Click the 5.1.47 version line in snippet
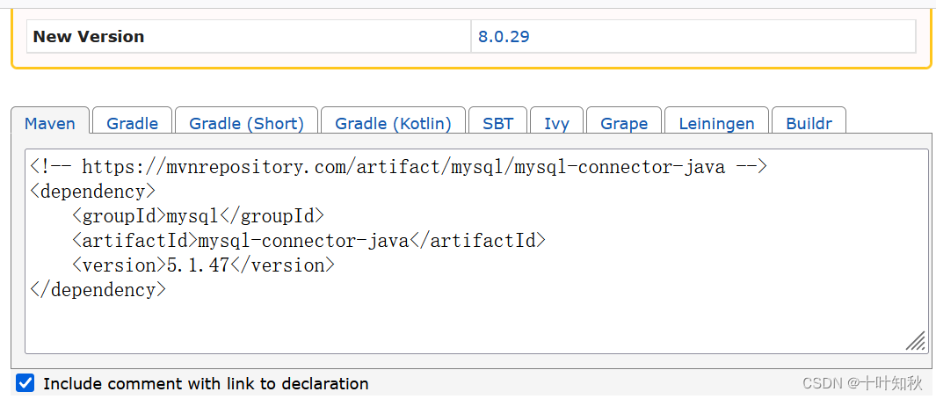This screenshot has height=399, width=936. click(x=203, y=265)
